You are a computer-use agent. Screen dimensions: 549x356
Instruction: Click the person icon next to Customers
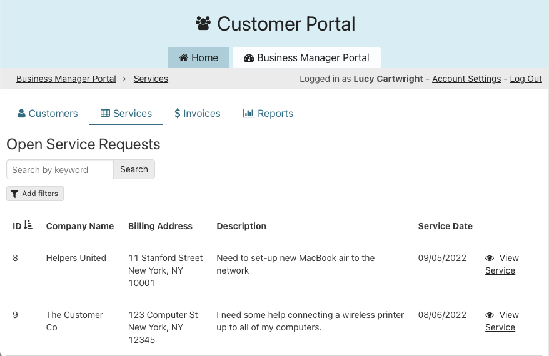pos(21,114)
